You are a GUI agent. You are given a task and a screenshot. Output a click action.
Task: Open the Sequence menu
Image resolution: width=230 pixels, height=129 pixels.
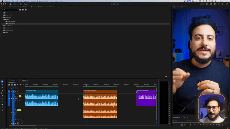pos(26,1)
